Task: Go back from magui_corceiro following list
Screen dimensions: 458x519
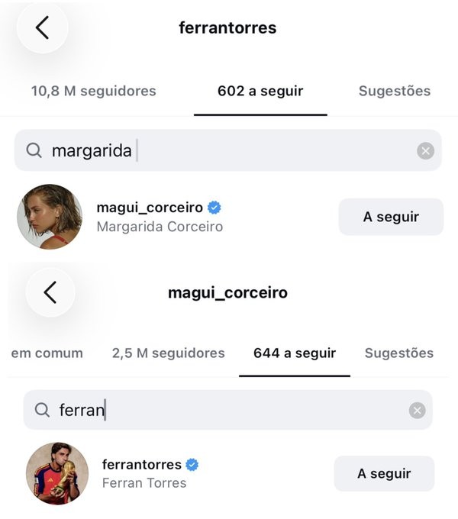Action: (x=50, y=292)
